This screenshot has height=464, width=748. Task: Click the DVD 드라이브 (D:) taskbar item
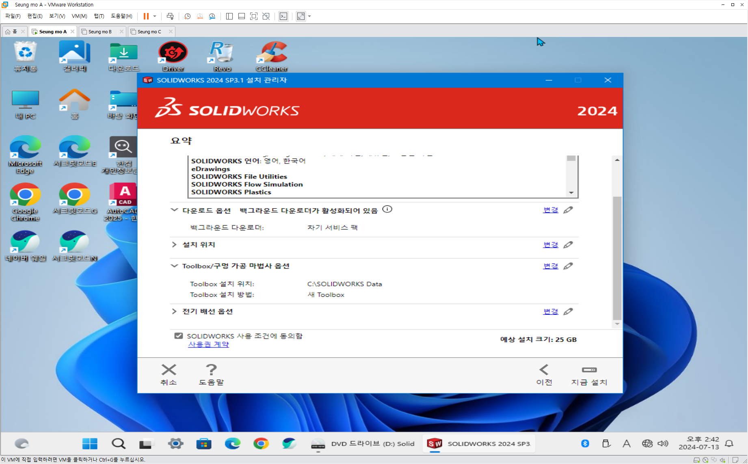click(x=363, y=444)
